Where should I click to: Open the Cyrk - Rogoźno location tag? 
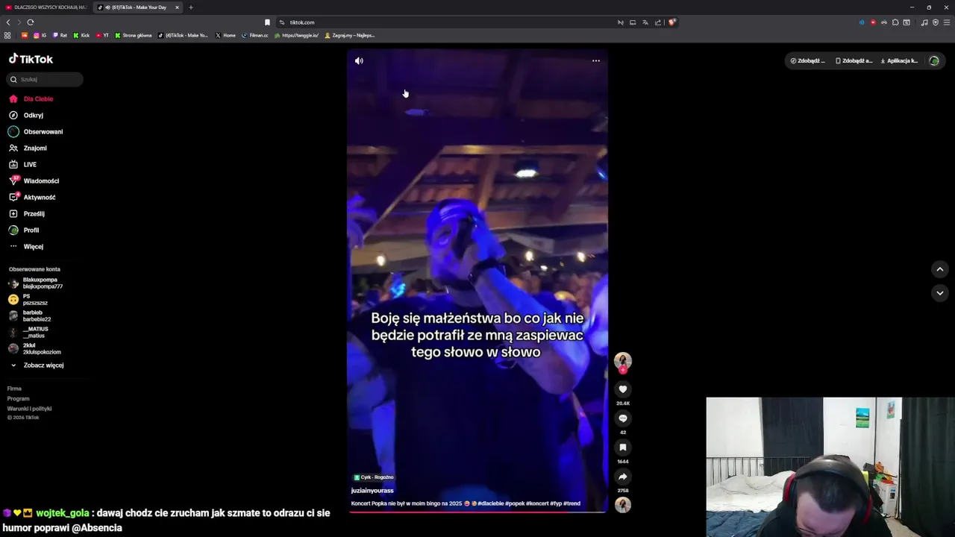374,477
